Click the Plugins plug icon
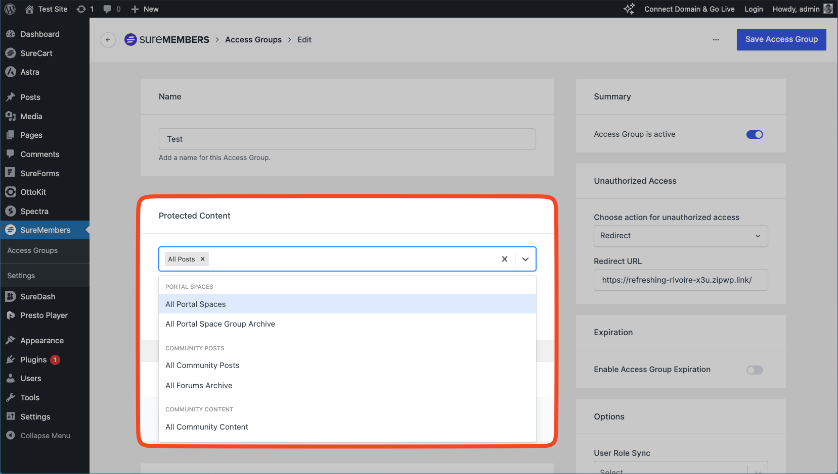This screenshot has width=838, height=474. (x=10, y=359)
